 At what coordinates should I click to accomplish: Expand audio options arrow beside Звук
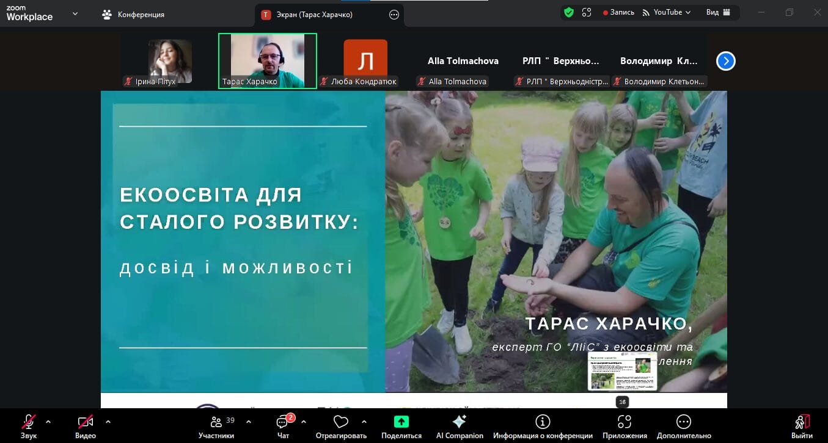click(x=48, y=422)
